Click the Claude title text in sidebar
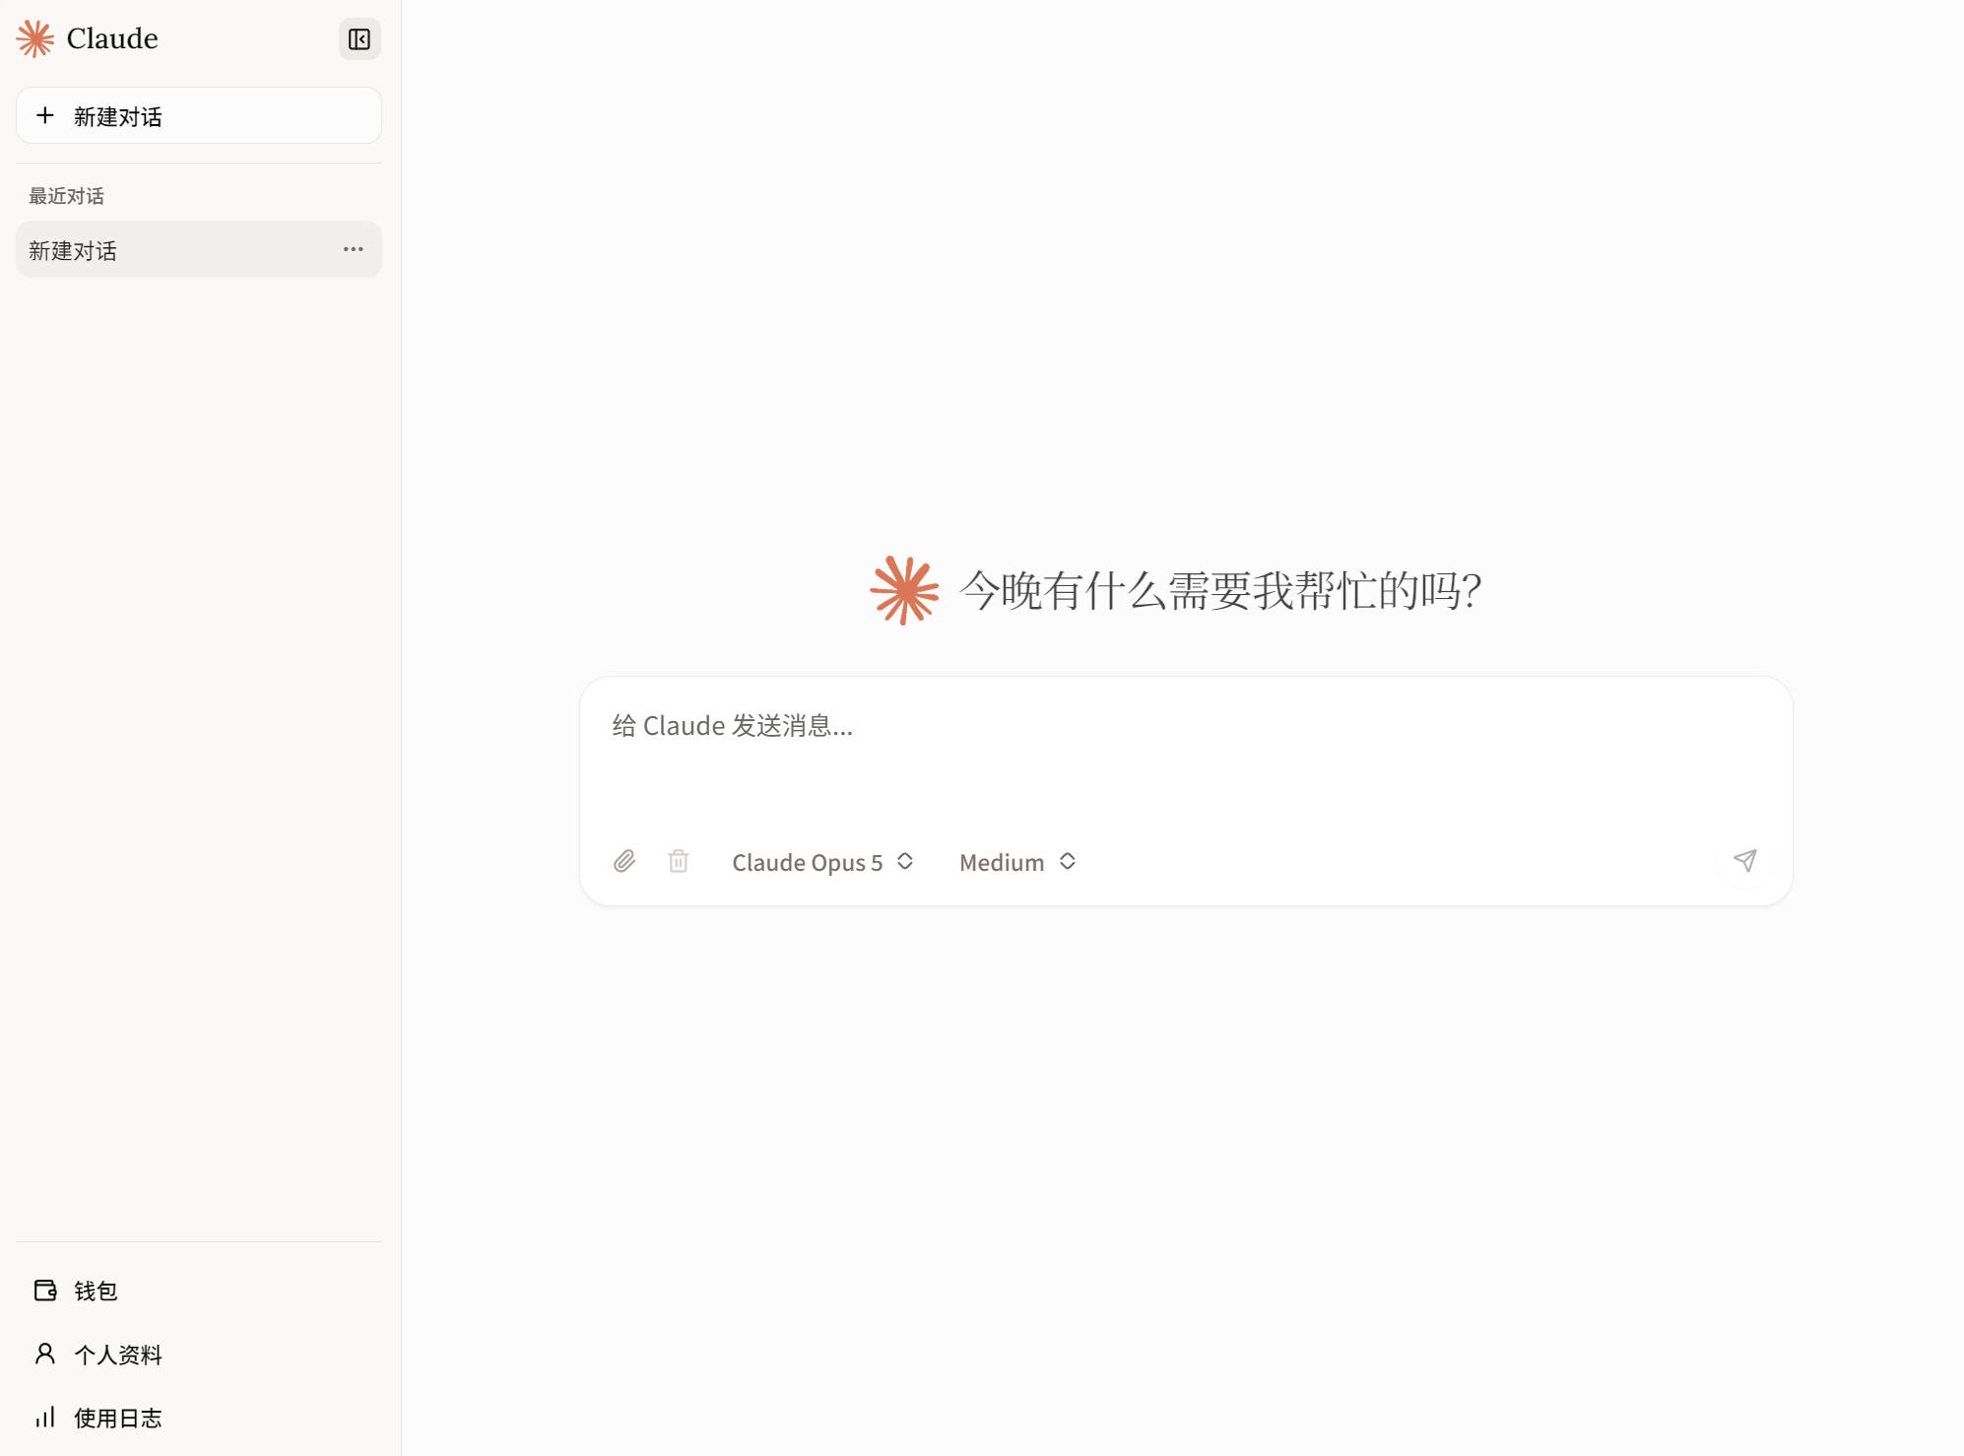This screenshot has height=1456, width=1964. 112,39
